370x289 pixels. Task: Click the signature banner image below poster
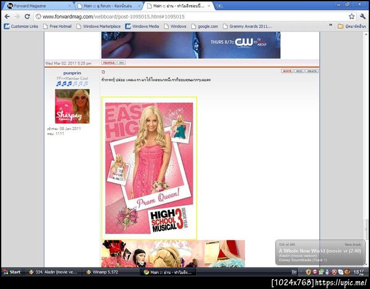[173, 254]
